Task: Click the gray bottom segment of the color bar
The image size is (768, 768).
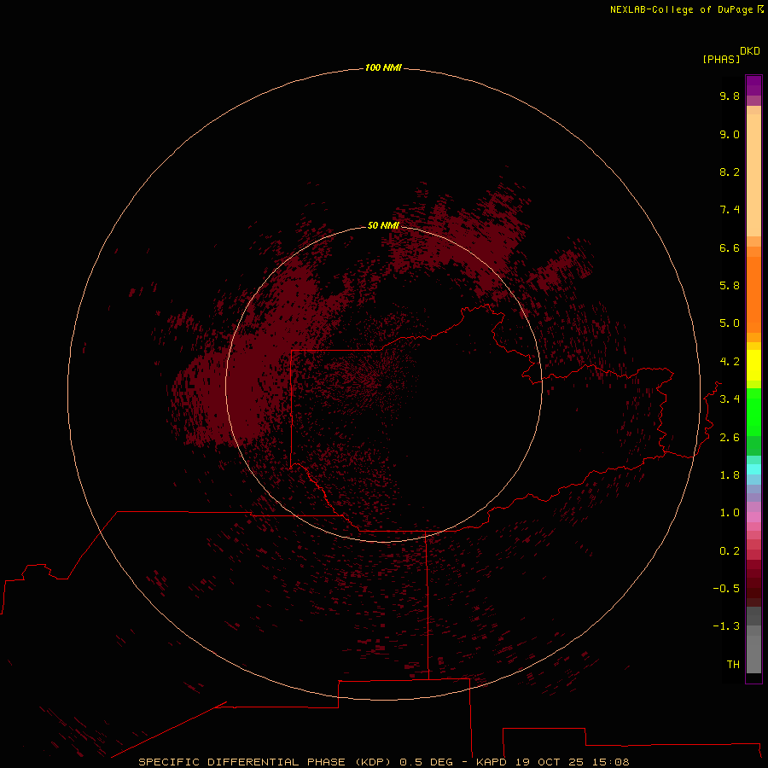Action: pos(753,654)
